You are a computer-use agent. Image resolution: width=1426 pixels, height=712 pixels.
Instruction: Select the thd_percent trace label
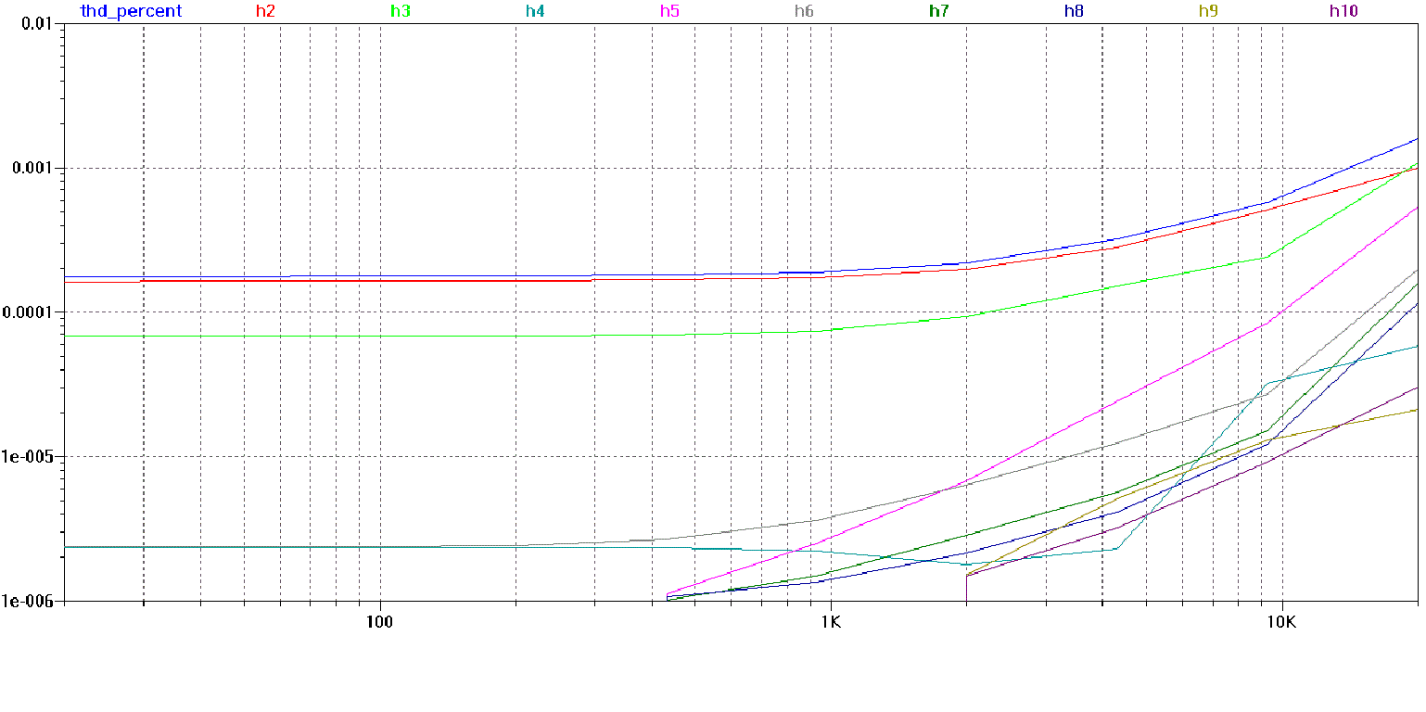click(x=131, y=11)
